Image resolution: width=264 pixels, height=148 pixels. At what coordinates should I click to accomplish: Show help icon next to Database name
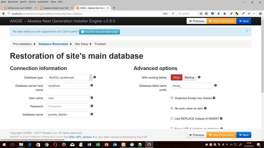pos(92,114)
